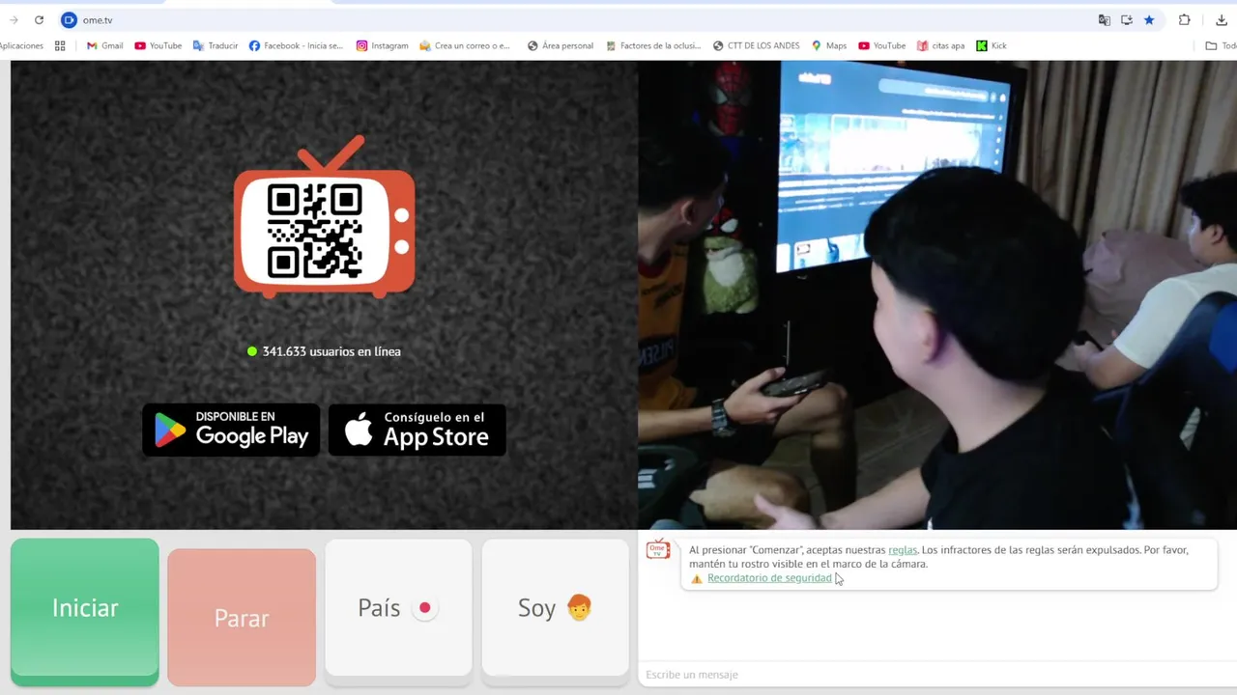Open site info icon beside ome.tv URL

[x=69, y=20]
